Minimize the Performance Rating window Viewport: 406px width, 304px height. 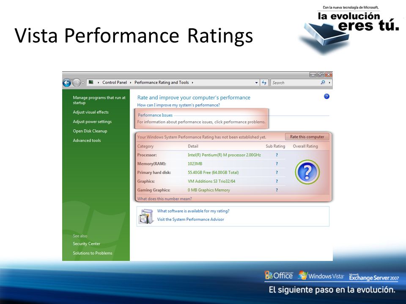tap(313, 75)
